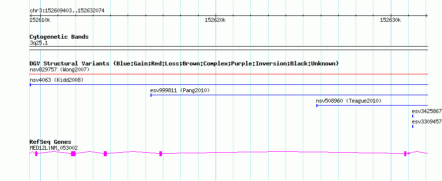Click the MED12L exon under esv999811 start
442x181 pixels.
161,153
